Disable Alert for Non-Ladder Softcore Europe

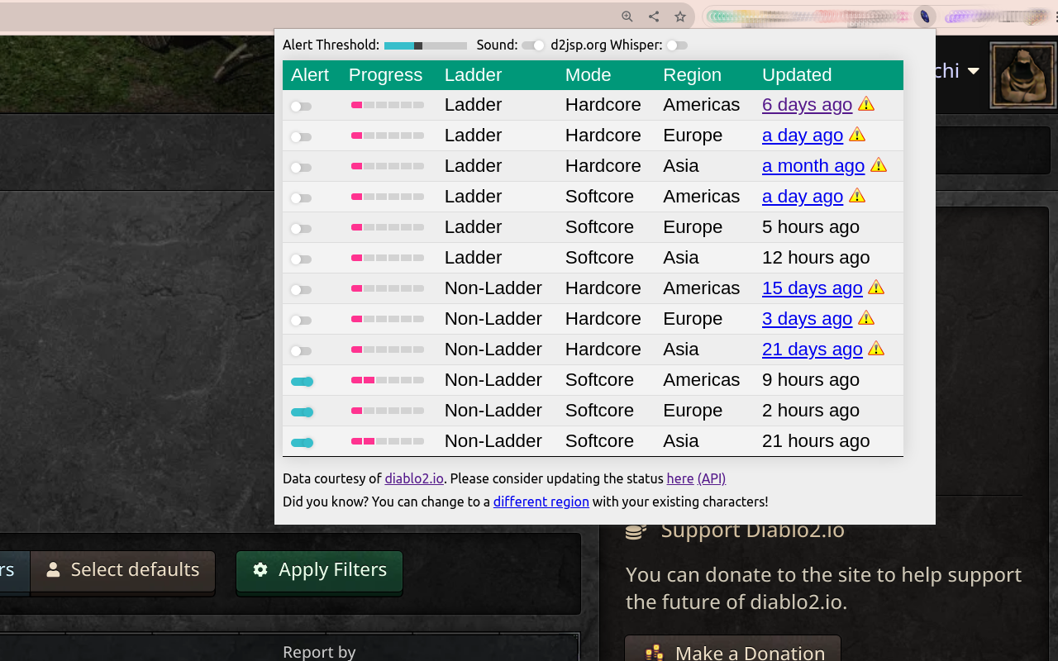pyautogui.click(x=301, y=411)
